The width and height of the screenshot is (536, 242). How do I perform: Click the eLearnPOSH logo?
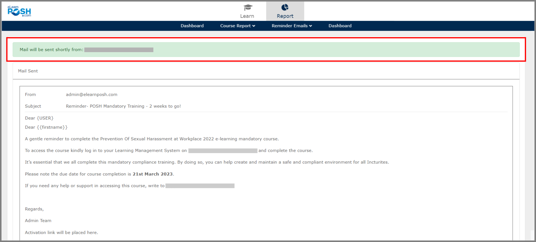19,11
